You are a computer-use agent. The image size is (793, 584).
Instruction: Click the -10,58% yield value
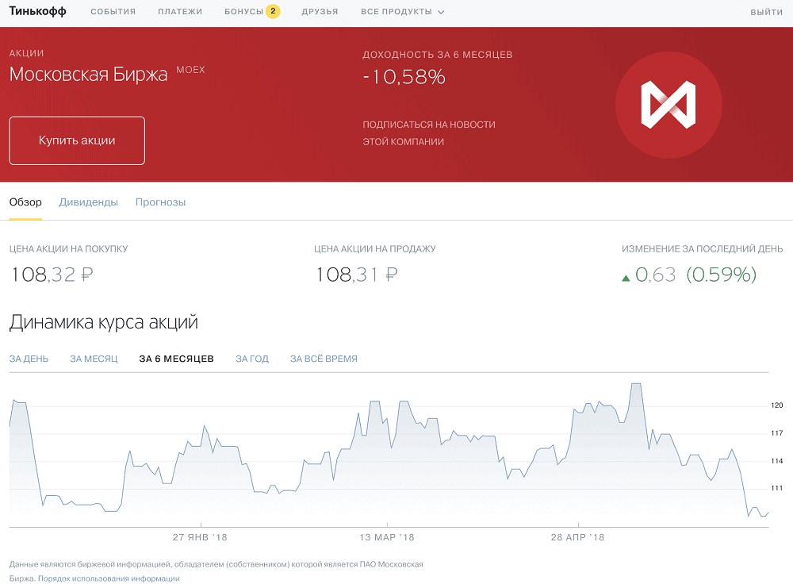point(404,77)
